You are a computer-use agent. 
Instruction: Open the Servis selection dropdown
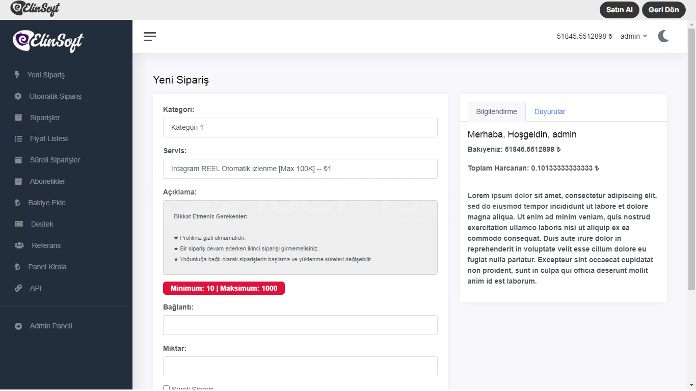[x=300, y=169]
